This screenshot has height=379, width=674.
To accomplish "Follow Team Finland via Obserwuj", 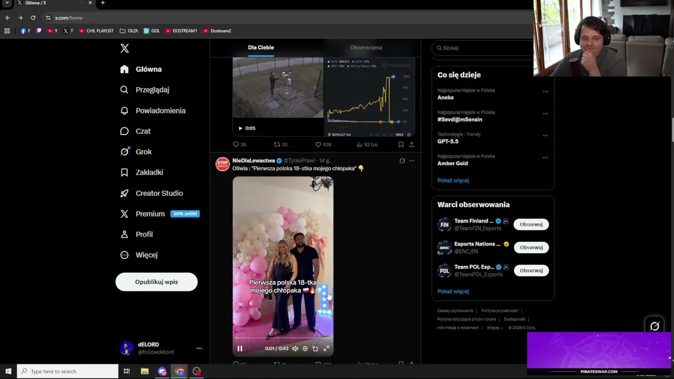I will pos(531,224).
